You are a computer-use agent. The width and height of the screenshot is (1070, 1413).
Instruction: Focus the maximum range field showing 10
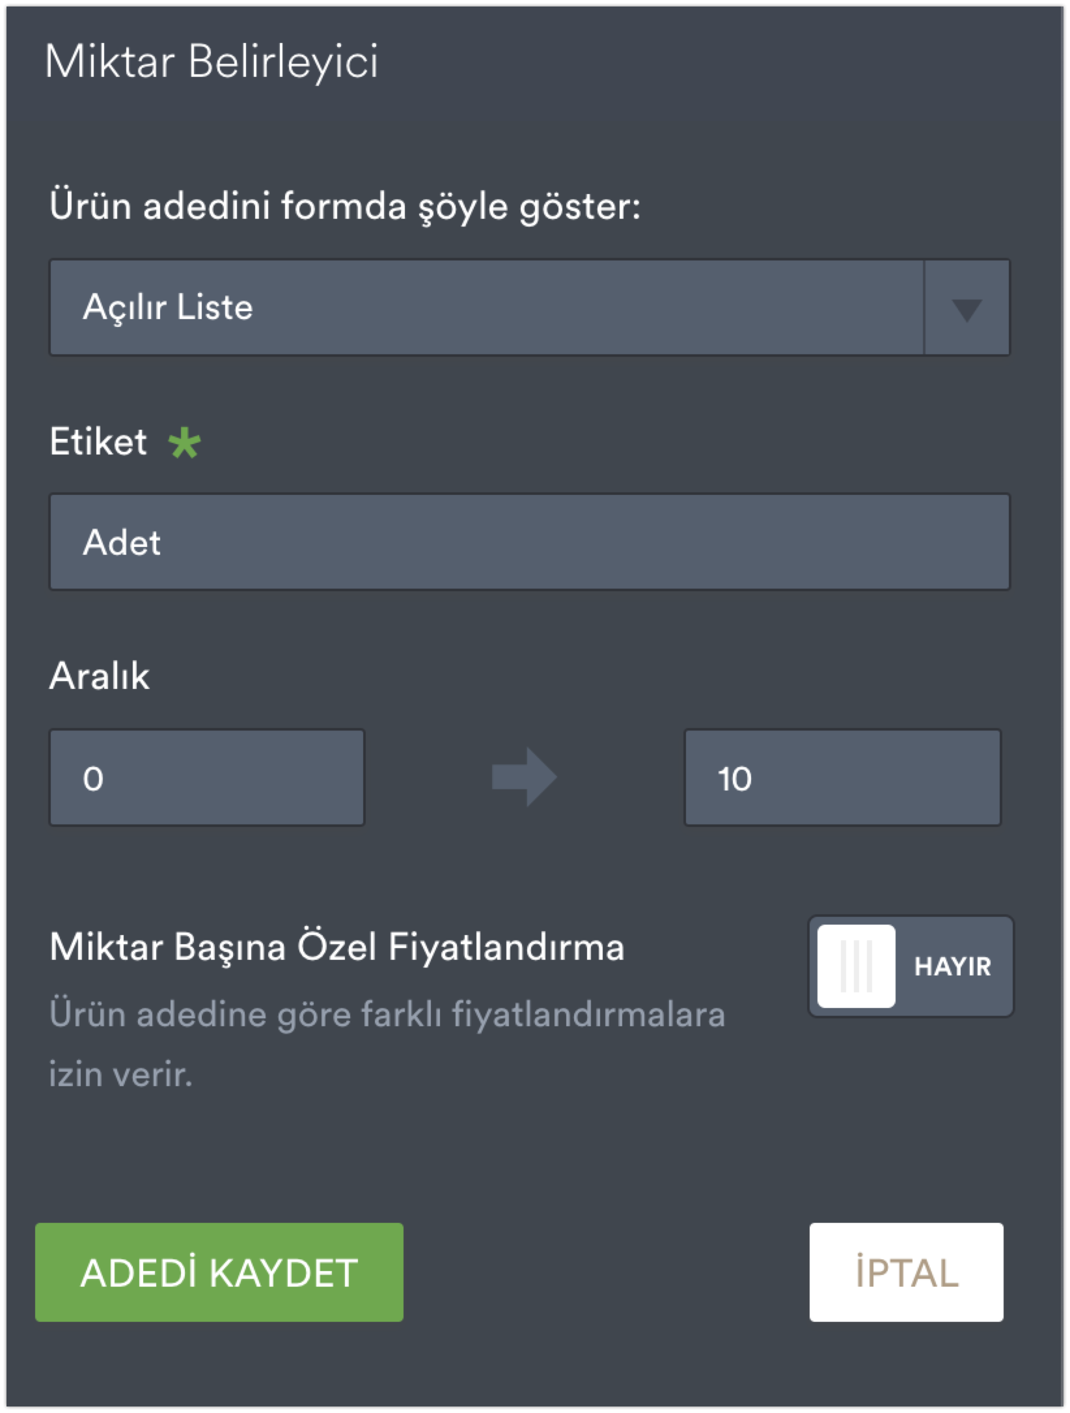coord(842,777)
